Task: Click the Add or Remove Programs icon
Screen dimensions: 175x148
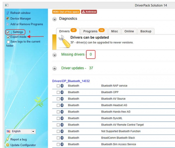Action: coord(8,24)
